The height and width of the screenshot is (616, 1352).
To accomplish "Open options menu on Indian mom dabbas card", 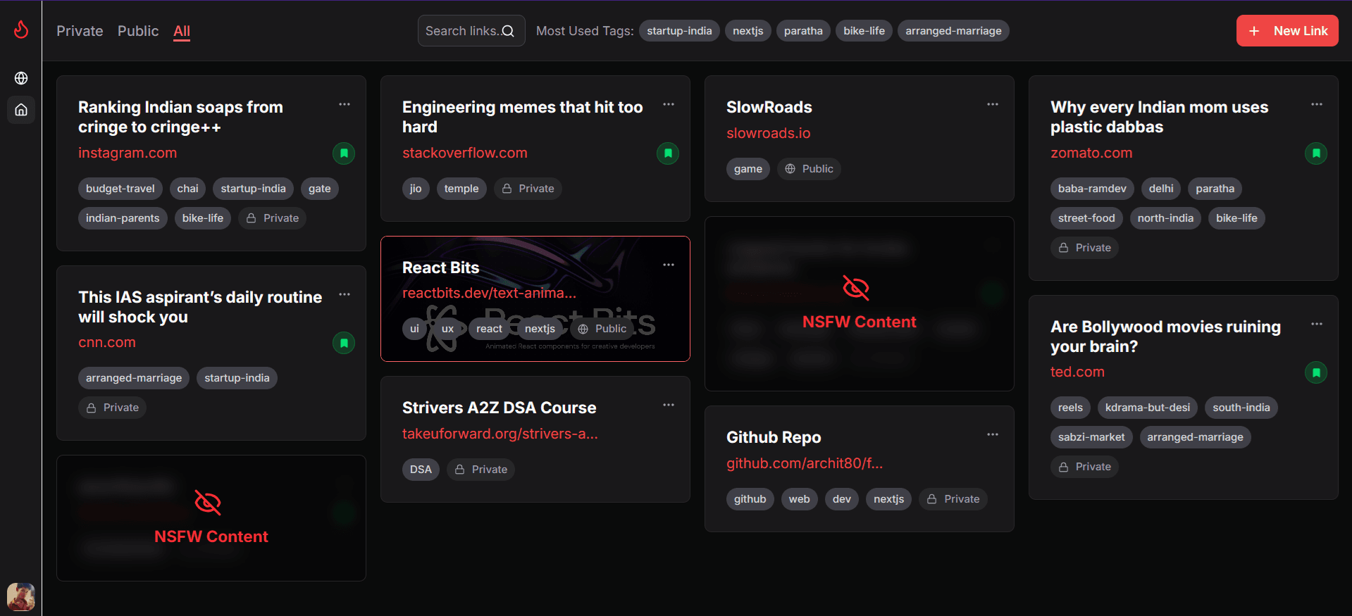I will [x=1317, y=104].
